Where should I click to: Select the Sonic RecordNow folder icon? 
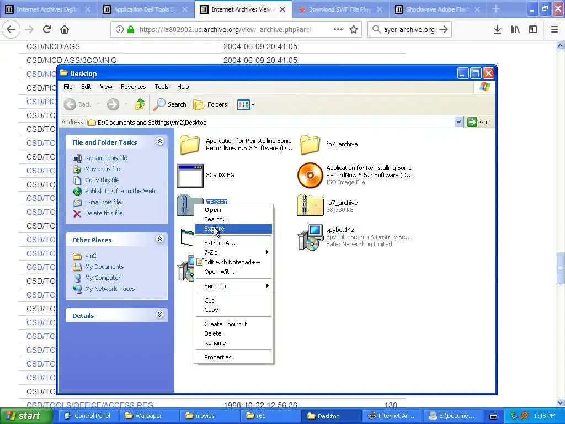point(190,144)
